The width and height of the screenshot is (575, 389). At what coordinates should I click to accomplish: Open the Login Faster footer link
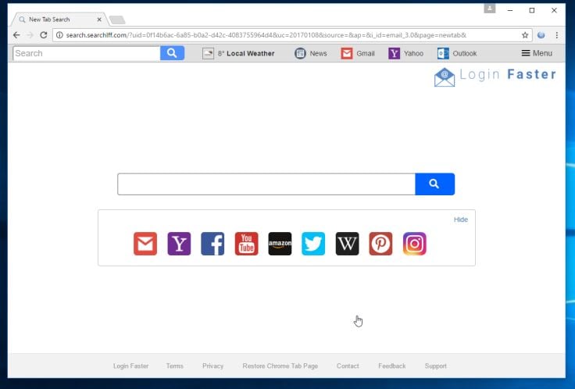point(131,366)
